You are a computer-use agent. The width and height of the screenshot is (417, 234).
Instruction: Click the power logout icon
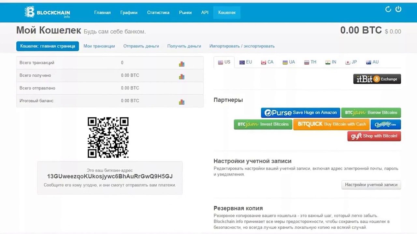point(398,9)
